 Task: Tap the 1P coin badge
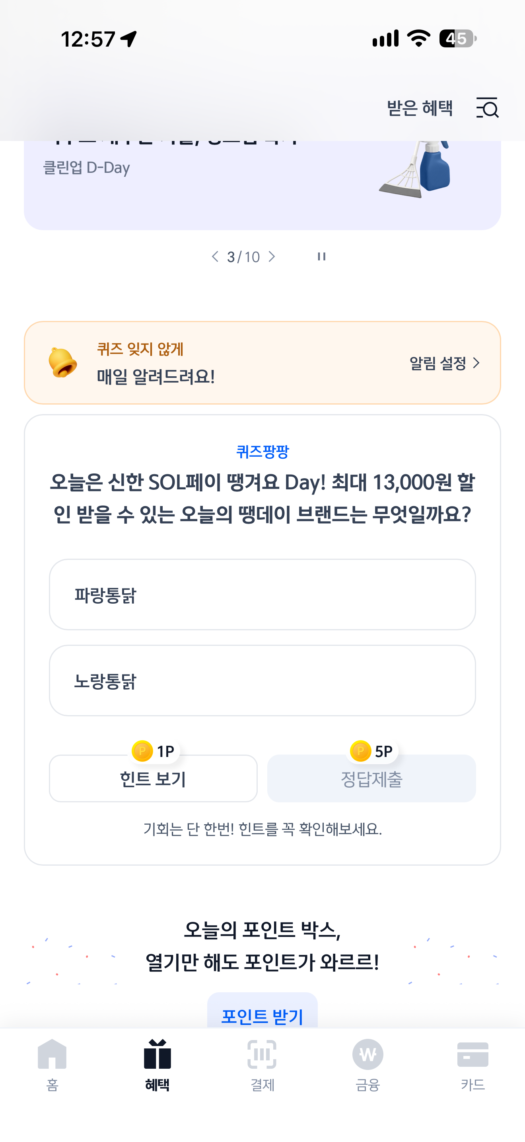click(x=154, y=751)
